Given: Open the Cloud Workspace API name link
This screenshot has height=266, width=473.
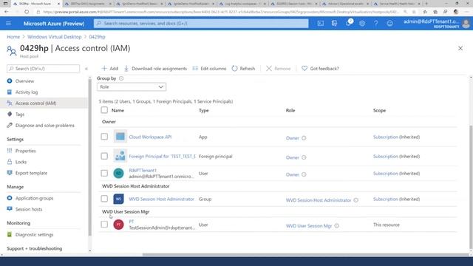Looking at the screenshot, I should pos(150,137).
